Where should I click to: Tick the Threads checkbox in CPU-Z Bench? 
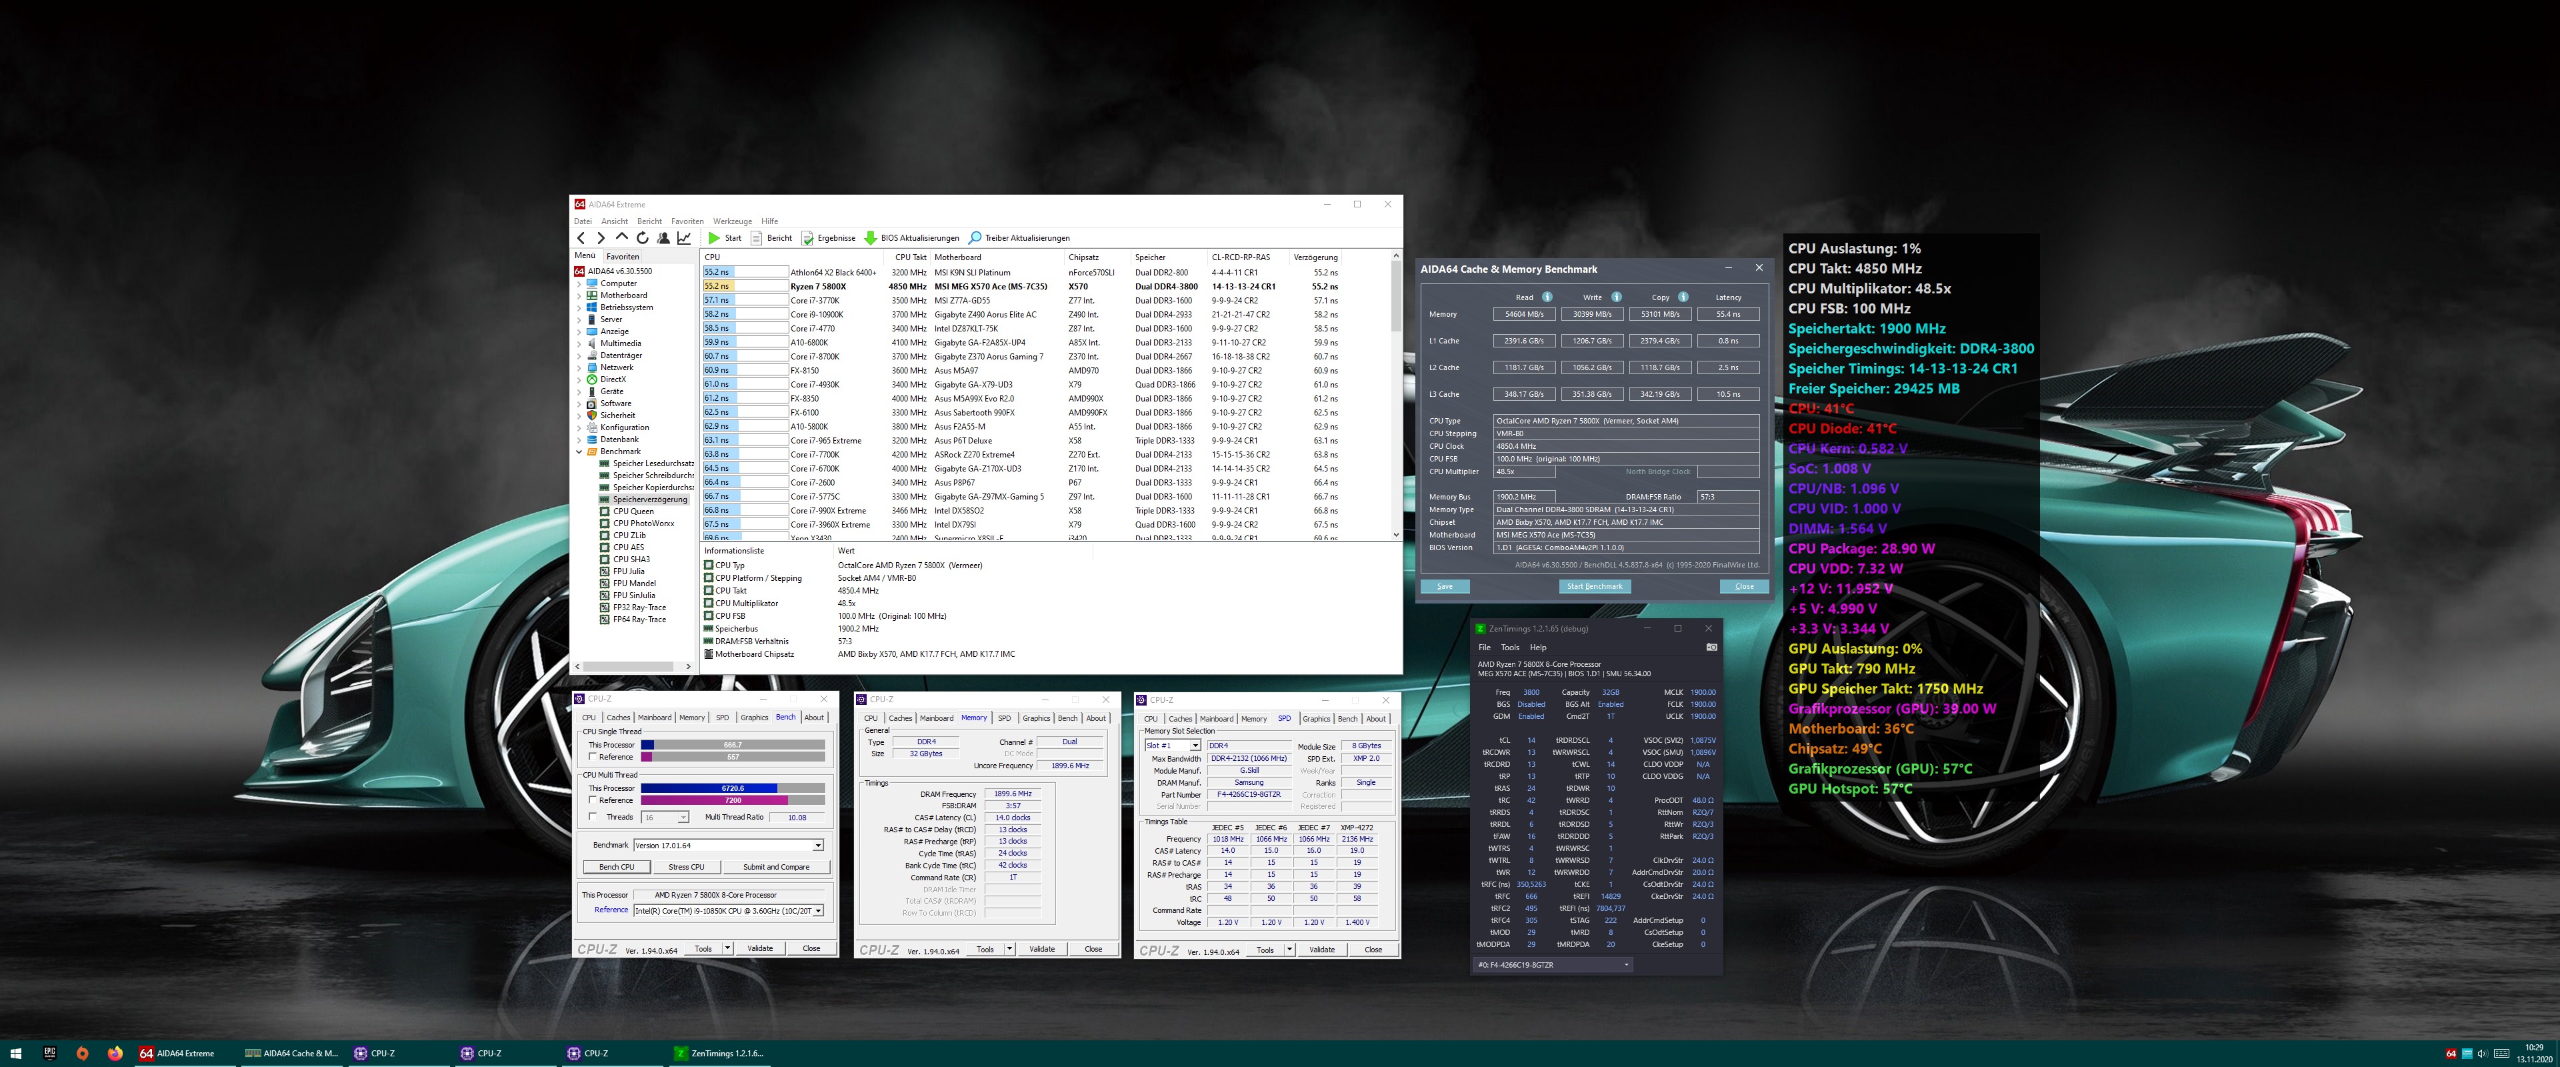coord(593,816)
